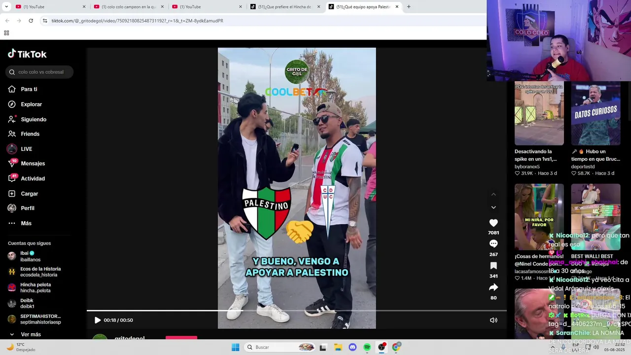Click Windows taskbar Buscar search box
This screenshot has width=631, height=355.
pos(280,347)
